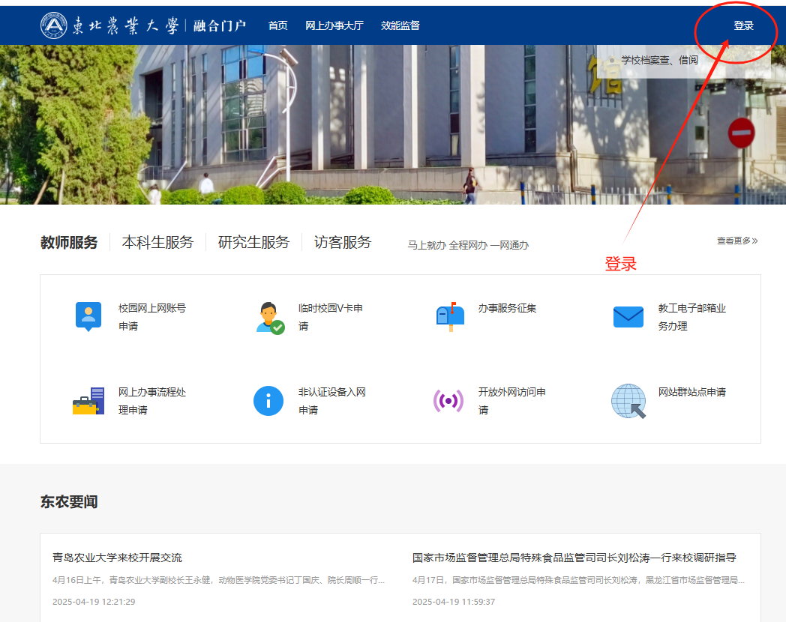Screen dimensions: 786x622
Task: Open 效能监督 in the top navigation
Action: [400, 25]
